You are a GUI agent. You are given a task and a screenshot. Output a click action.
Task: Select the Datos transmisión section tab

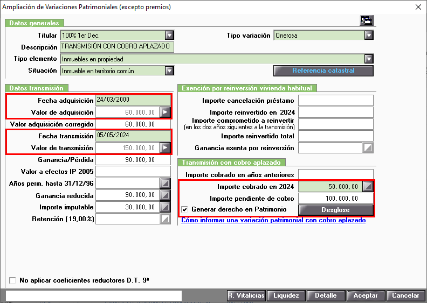[37, 88]
